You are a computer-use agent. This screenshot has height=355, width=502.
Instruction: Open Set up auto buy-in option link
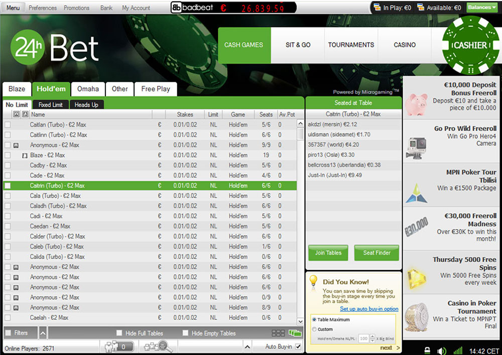coord(369,309)
